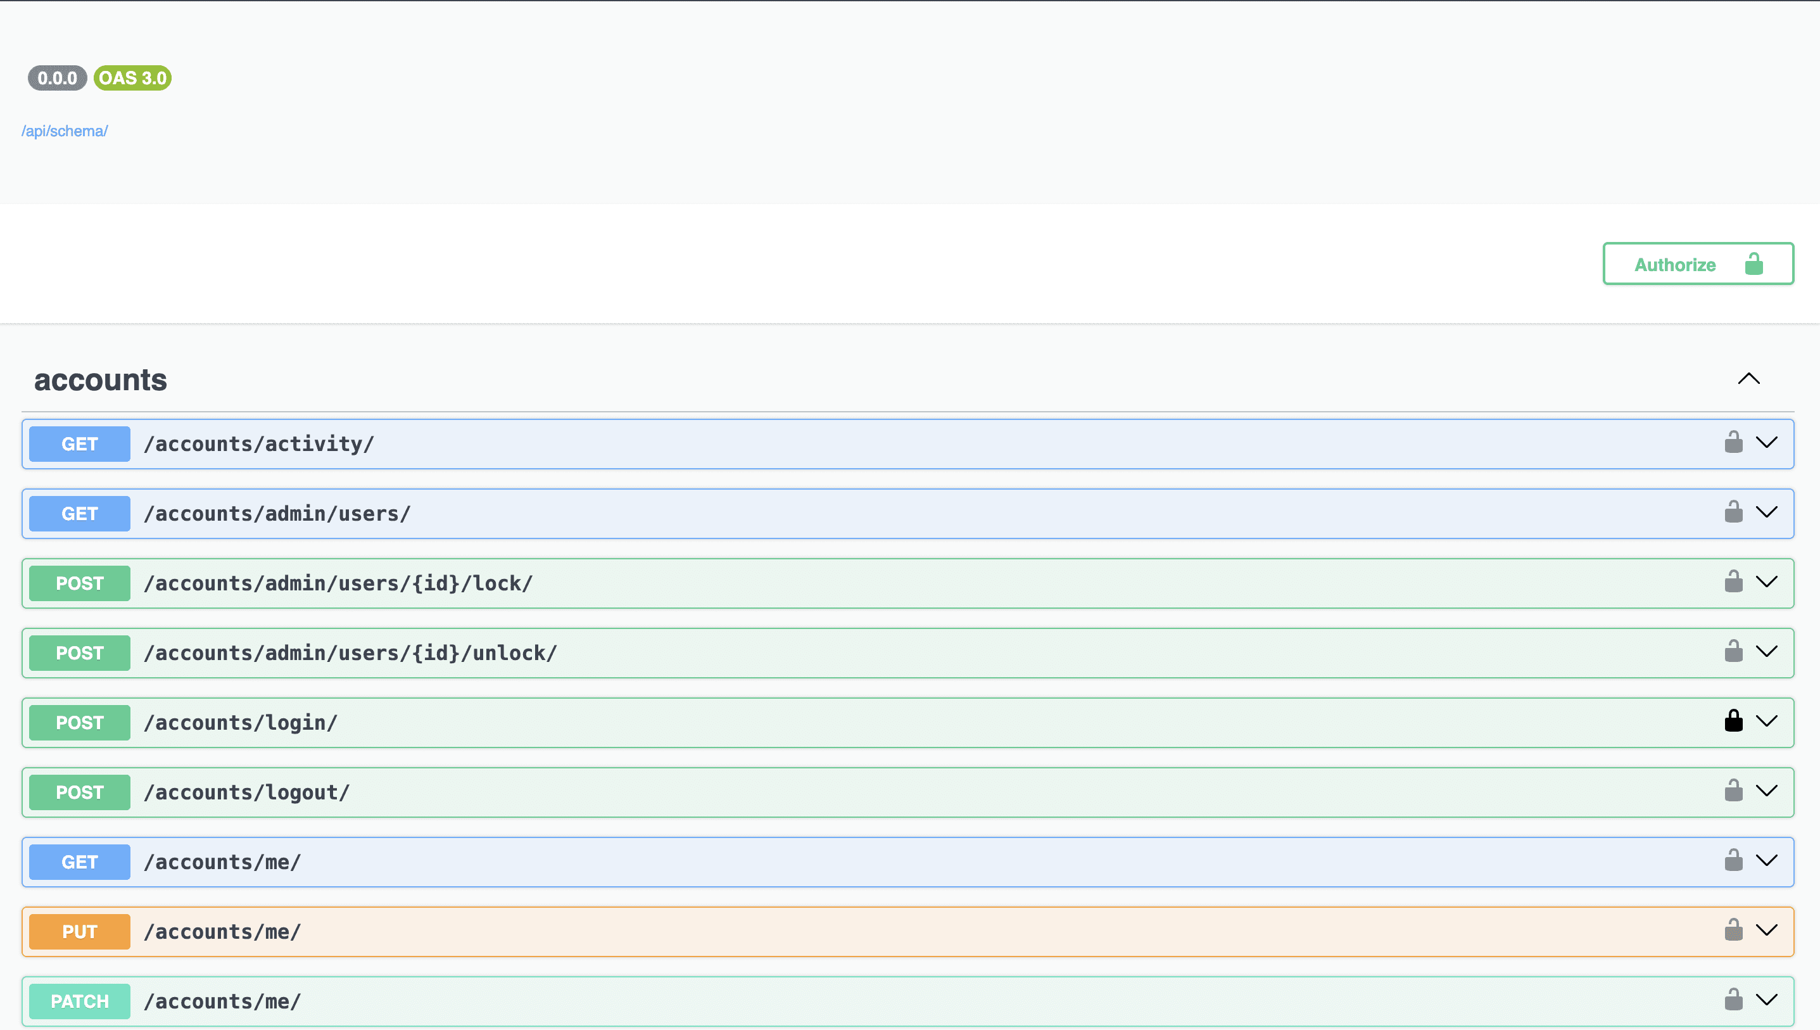Click the POST badge on /accounts/logout/

pos(80,792)
